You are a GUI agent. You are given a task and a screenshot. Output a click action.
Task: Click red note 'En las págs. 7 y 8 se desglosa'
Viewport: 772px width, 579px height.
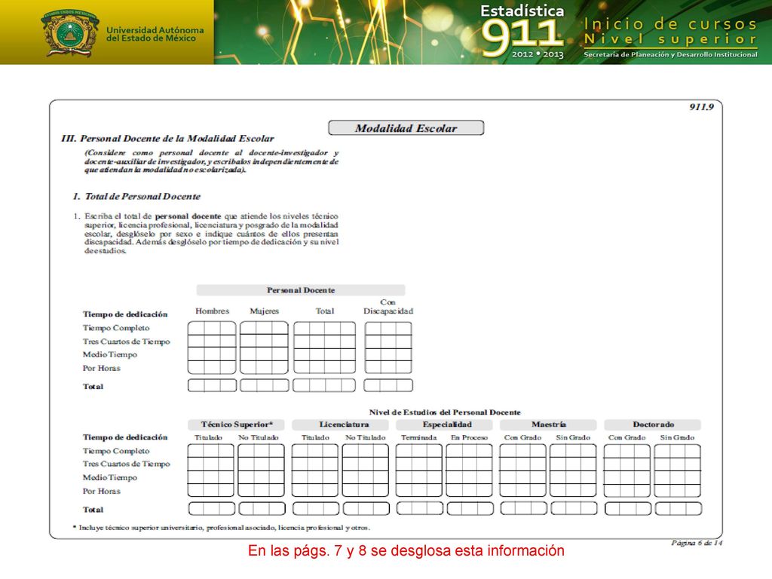click(406, 550)
